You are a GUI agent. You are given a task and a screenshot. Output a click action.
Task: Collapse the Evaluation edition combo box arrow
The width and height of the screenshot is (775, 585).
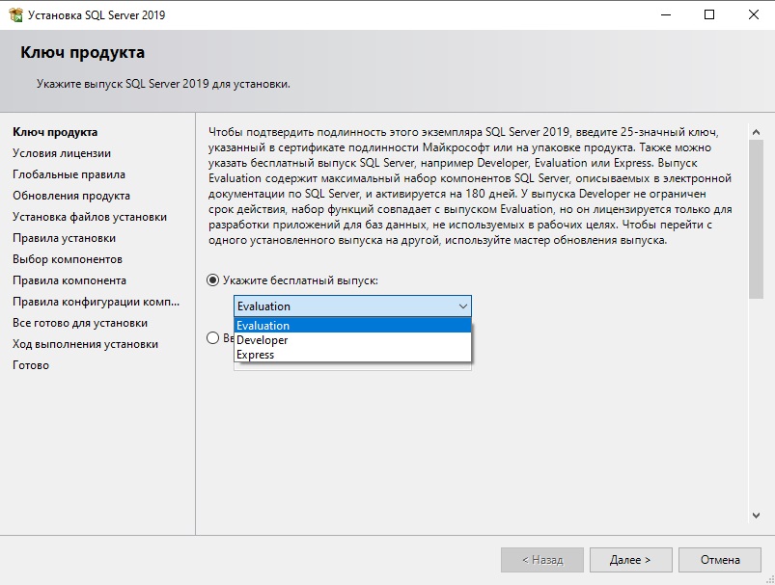pyautogui.click(x=462, y=306)
